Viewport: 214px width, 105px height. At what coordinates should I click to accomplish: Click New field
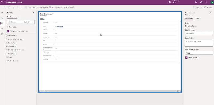[x=11, y=27]
